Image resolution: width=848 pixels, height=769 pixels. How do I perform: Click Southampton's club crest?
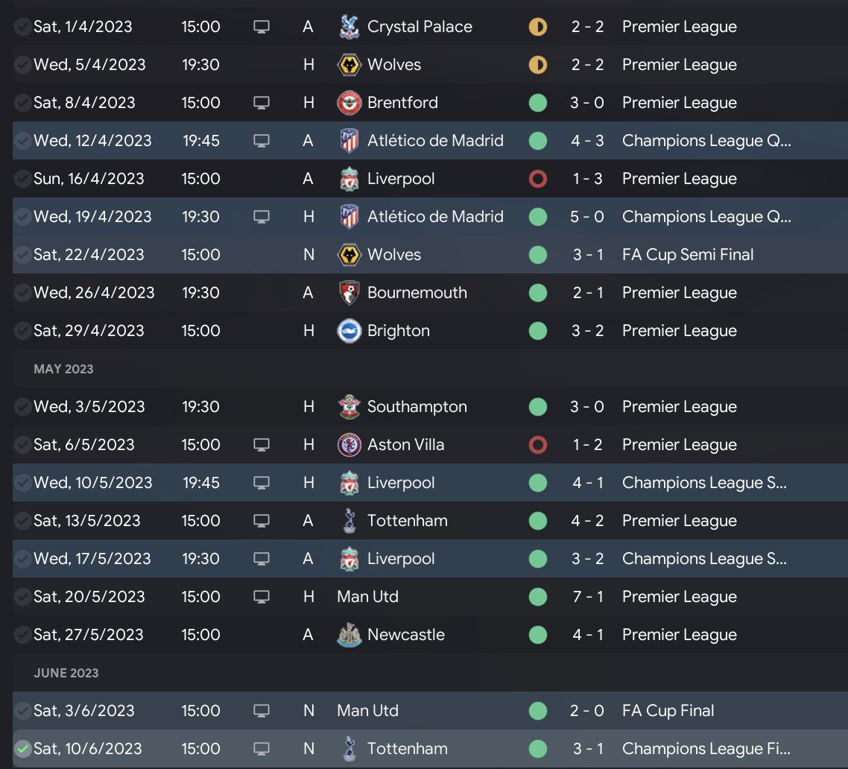pos(349,407)
